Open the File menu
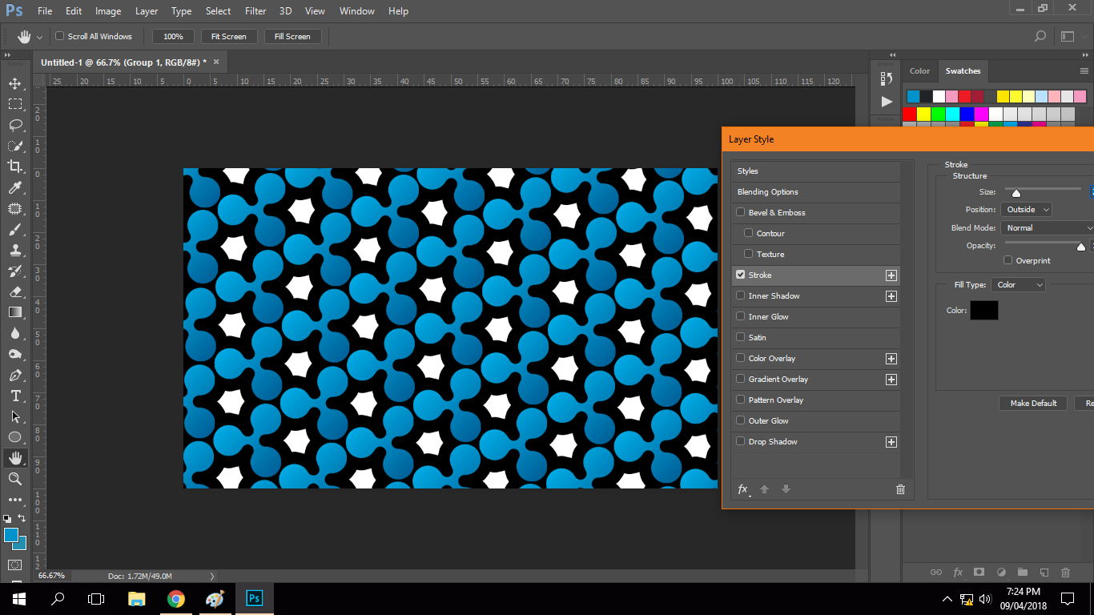The width and height of the screenshot is (1094, 615). click(45, 11)
